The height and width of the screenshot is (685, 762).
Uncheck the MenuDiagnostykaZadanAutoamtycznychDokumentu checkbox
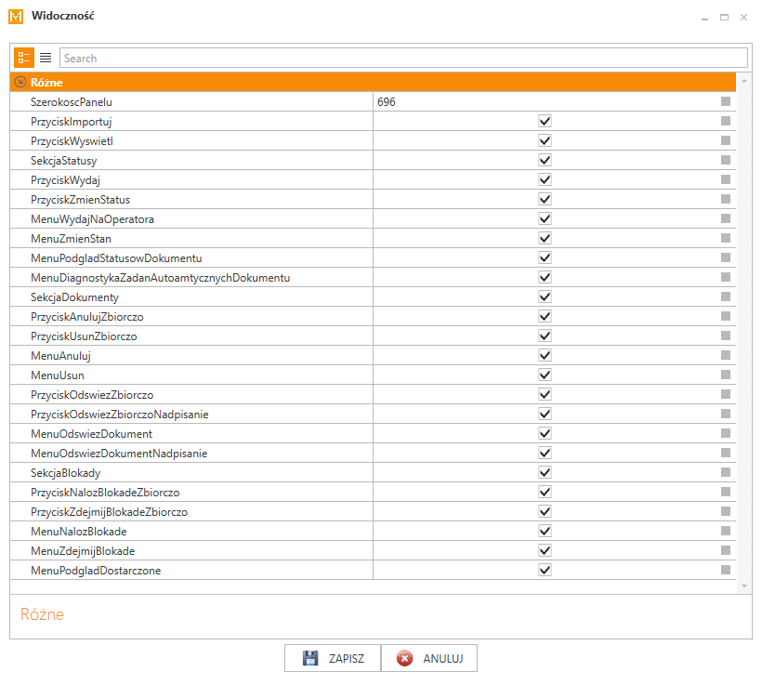point(545,277)
